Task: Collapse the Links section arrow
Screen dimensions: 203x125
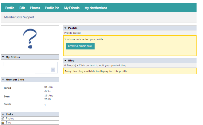Action: tap(3, 114)
